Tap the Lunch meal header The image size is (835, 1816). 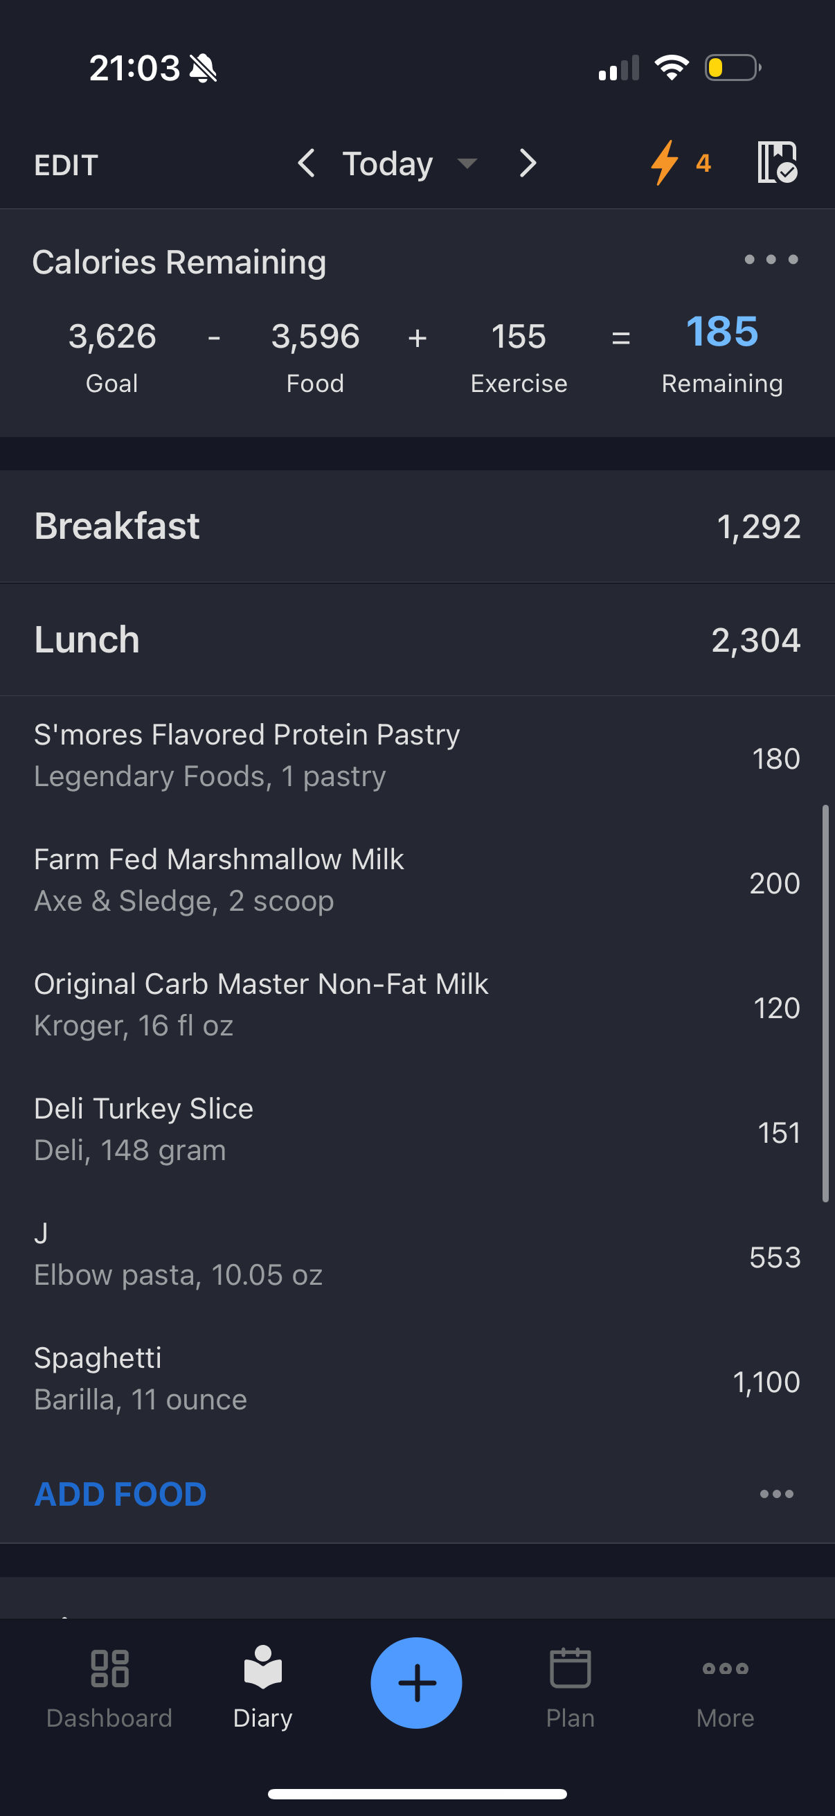click(417, 639)
